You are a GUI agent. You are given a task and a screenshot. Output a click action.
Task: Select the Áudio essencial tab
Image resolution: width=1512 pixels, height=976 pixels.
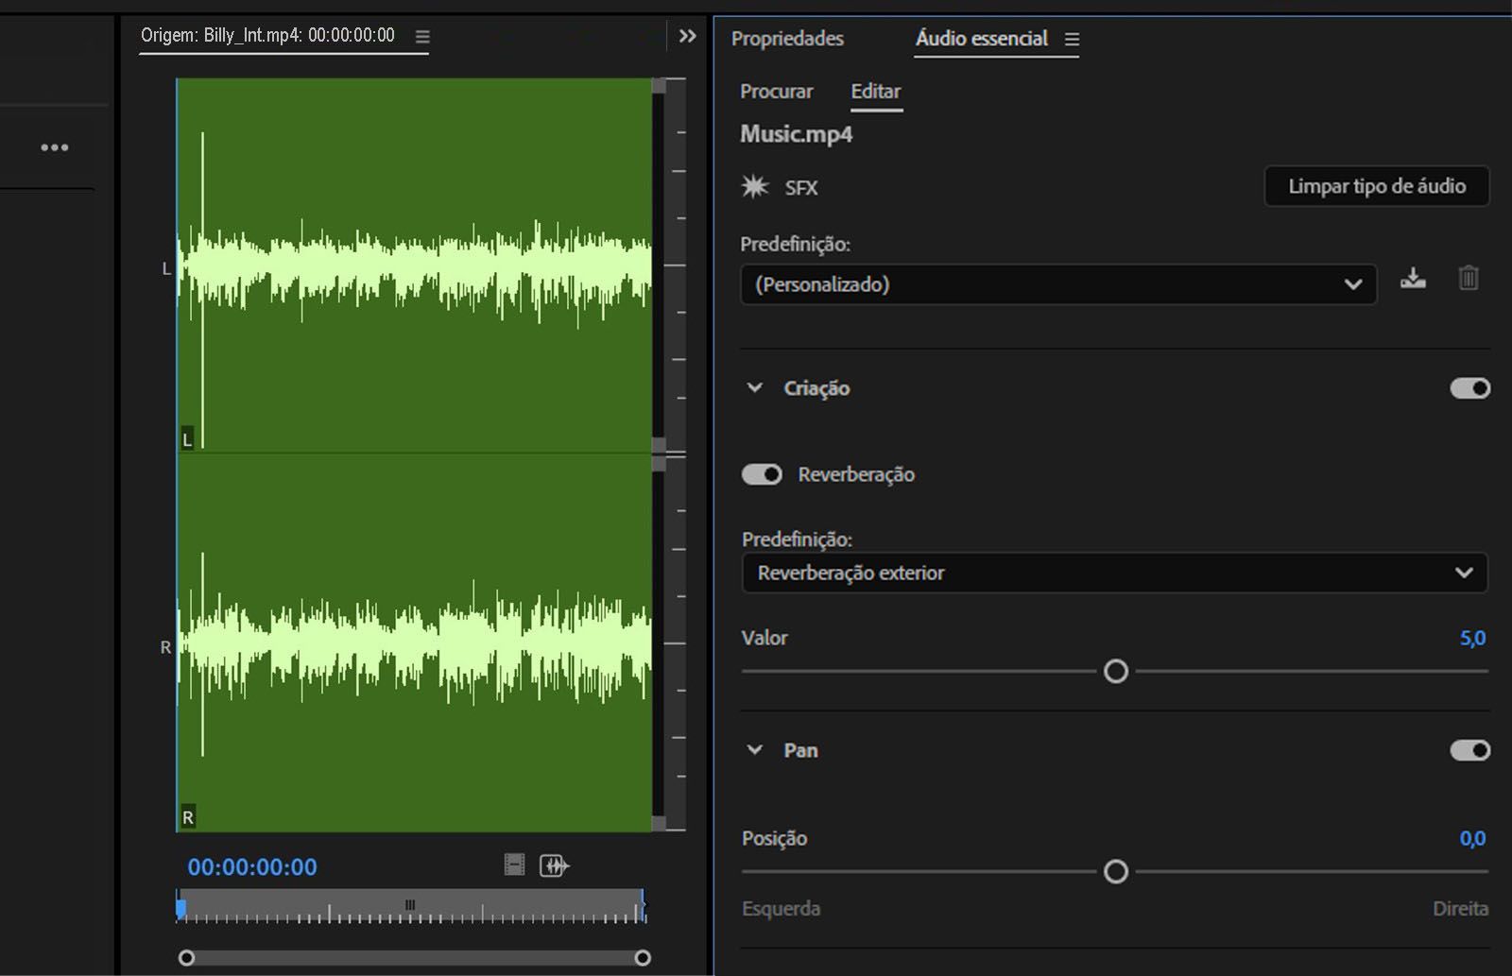(982, 39)
